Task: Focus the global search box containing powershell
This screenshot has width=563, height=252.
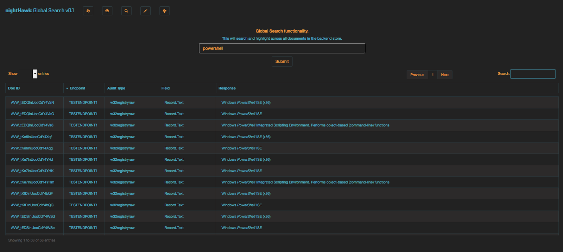Action: tap(282, 48)
